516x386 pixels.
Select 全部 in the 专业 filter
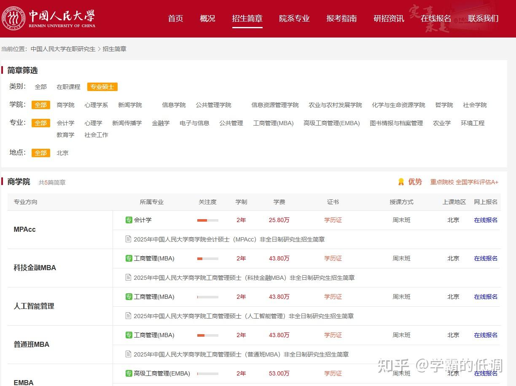coord(41,123)
